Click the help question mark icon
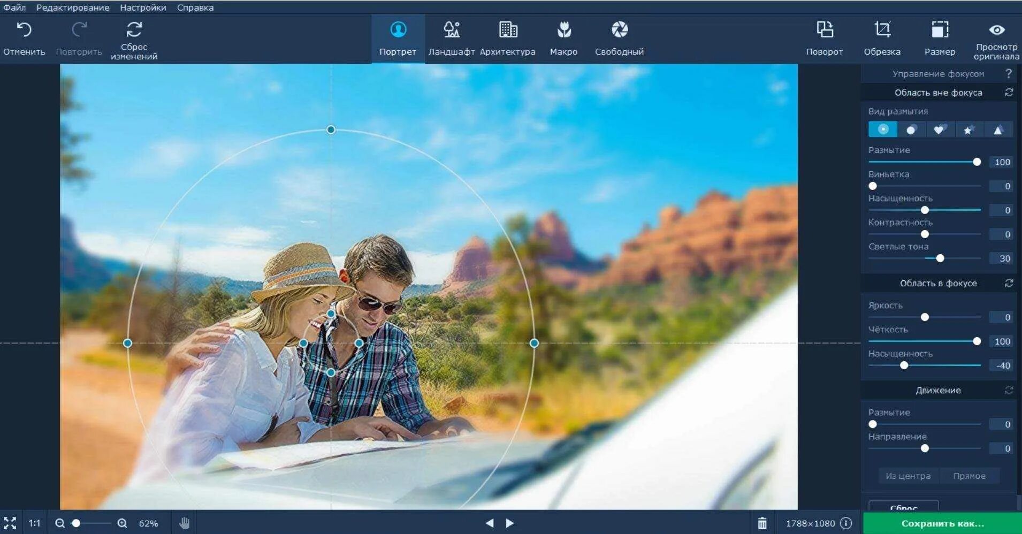Viewport: 1022px width, 534px height. 1009,74
